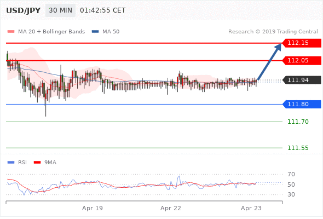Click the pink MA 20 Bollinger legend swatch
This screenshot has height=219, width=323.
(x=11, y=32)
